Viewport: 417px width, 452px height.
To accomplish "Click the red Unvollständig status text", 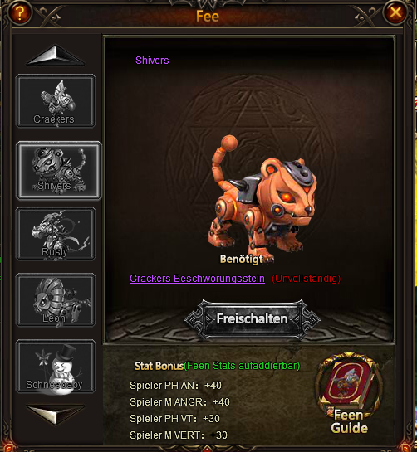I will (307, 279).
